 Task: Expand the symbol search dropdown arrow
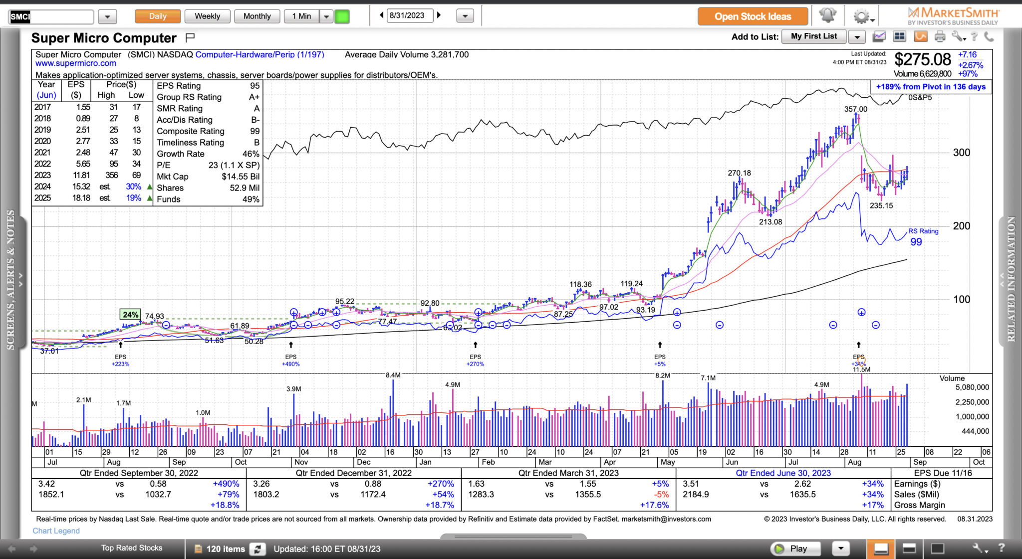click(107, 16)
